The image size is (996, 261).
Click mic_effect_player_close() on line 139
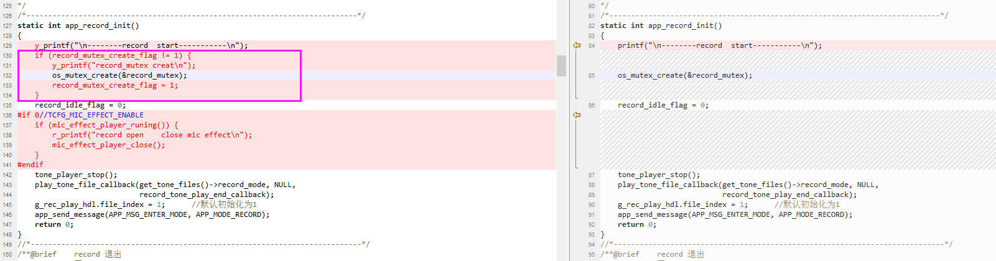(109, 145)
